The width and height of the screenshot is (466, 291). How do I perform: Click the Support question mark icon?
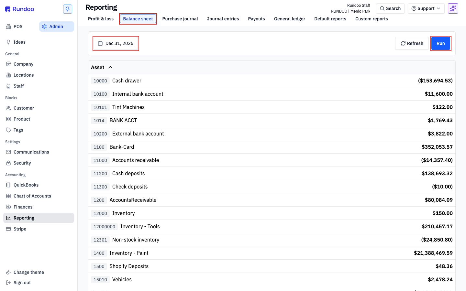tap(414, 8)
